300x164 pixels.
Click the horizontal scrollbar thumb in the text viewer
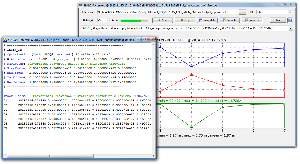point(50,156)
